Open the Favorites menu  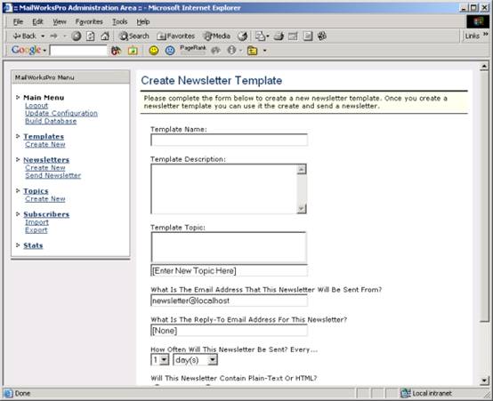coord(89,21)
